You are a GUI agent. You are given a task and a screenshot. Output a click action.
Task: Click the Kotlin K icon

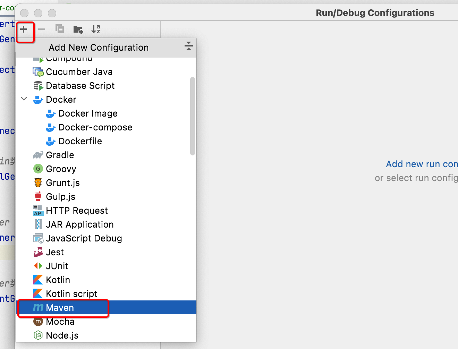38,280
